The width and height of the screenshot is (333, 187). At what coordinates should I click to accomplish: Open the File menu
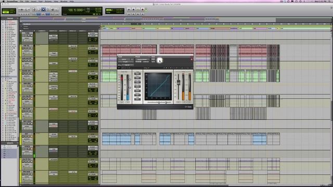coord(21,1)
